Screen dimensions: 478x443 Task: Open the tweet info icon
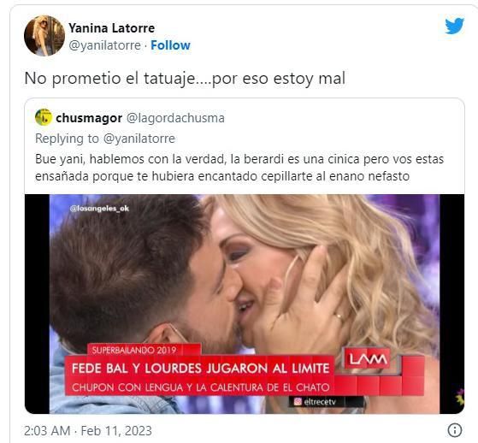(455, 430)
